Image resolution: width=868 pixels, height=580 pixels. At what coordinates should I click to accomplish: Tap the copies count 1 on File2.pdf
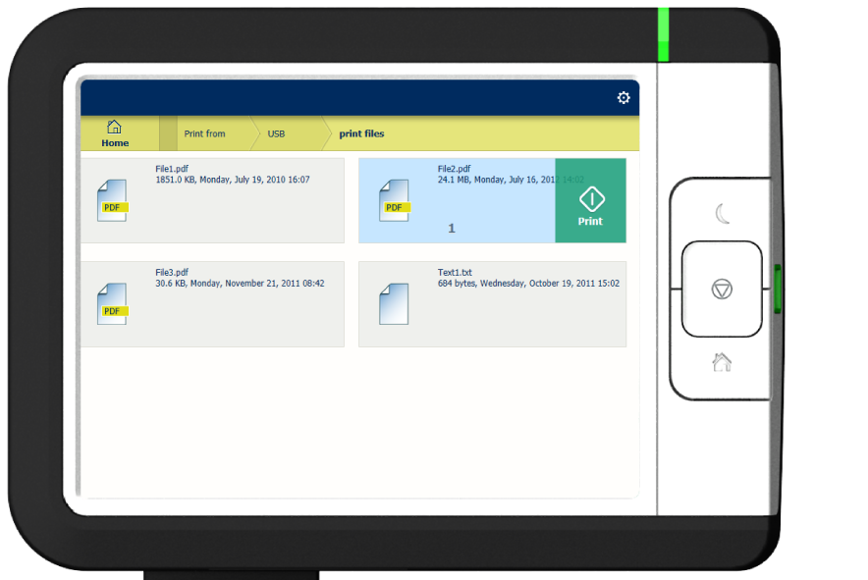tap(452, 228)
